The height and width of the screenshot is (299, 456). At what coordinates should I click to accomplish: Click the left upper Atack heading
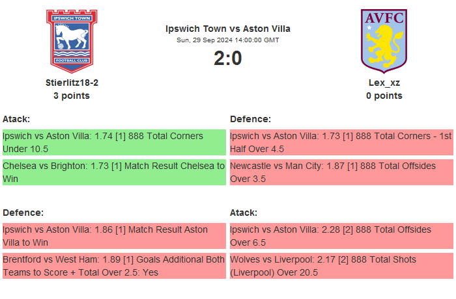(x=16, y=119)
